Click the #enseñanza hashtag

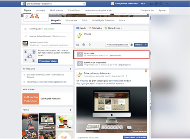pos(117,81)
